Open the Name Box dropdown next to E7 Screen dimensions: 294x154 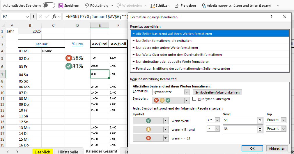[27, 17]
